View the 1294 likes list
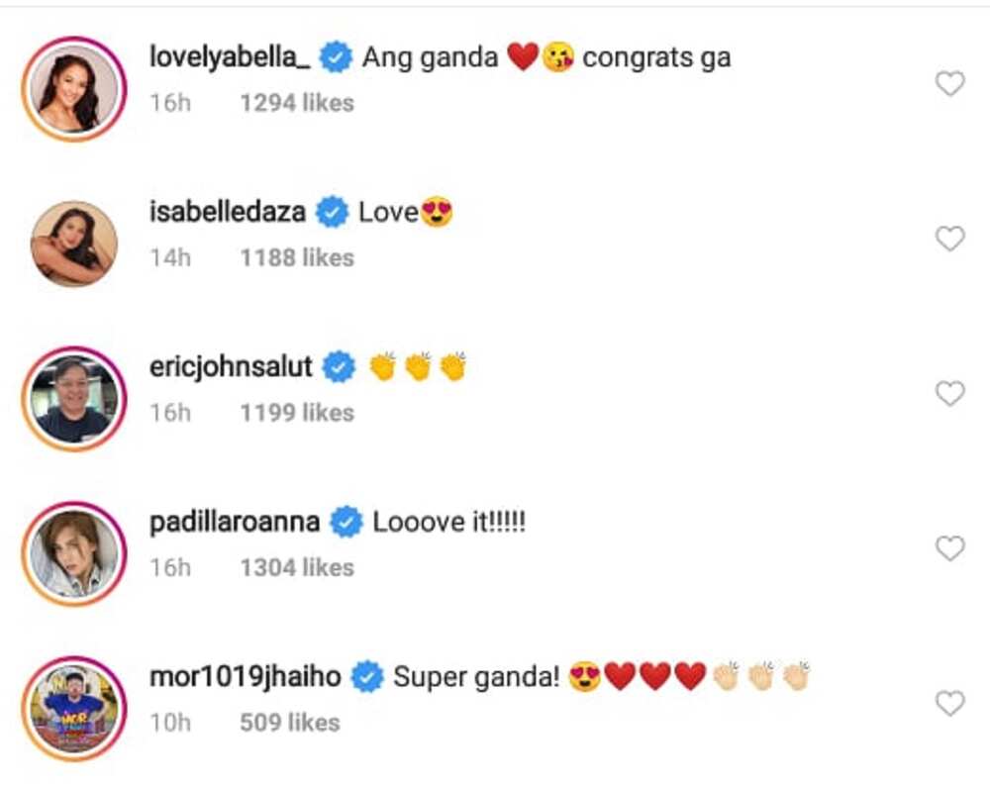 [297, 103]
